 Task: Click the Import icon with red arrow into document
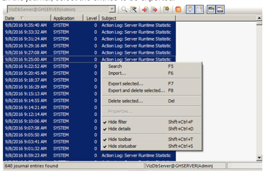click(x=145, y=9)
